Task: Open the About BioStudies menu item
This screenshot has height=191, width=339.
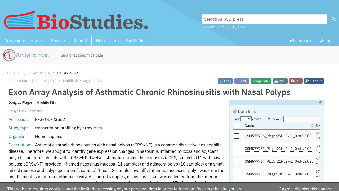Action: pyautogui.click(x=130, y=41)
